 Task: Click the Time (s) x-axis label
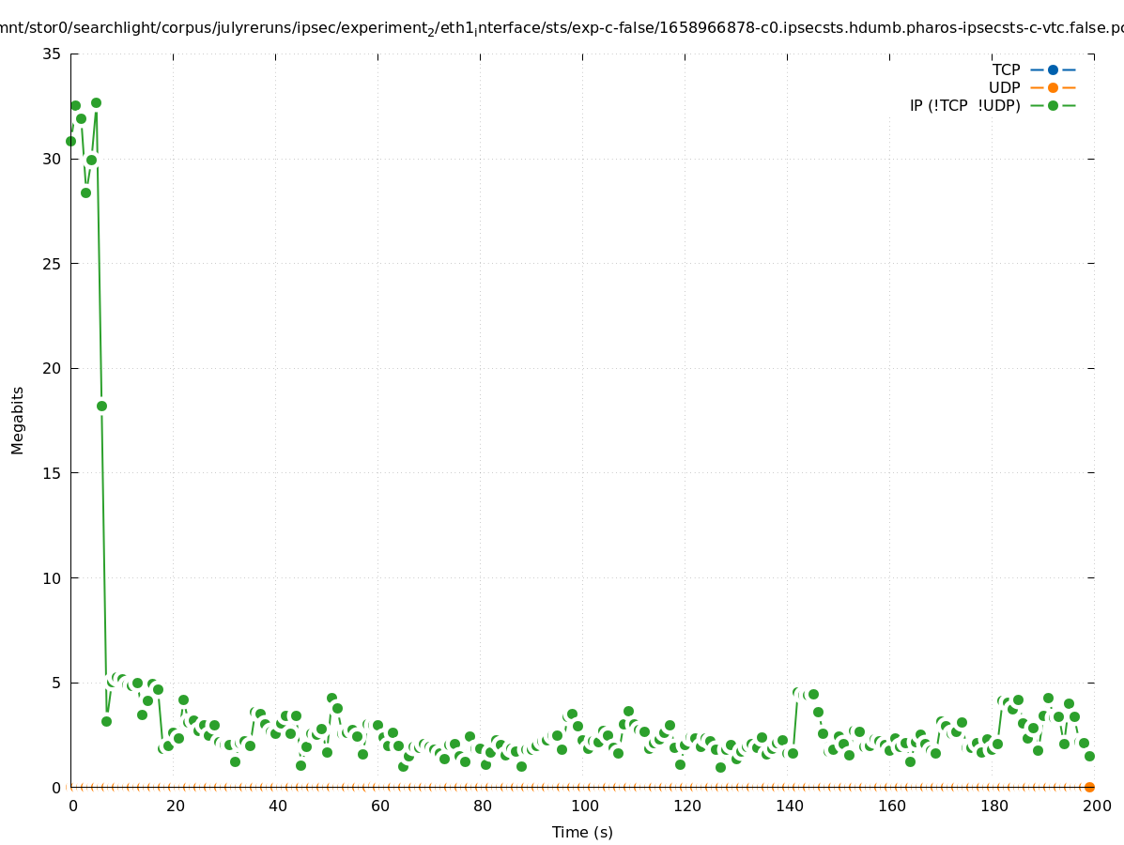(582, 832)
